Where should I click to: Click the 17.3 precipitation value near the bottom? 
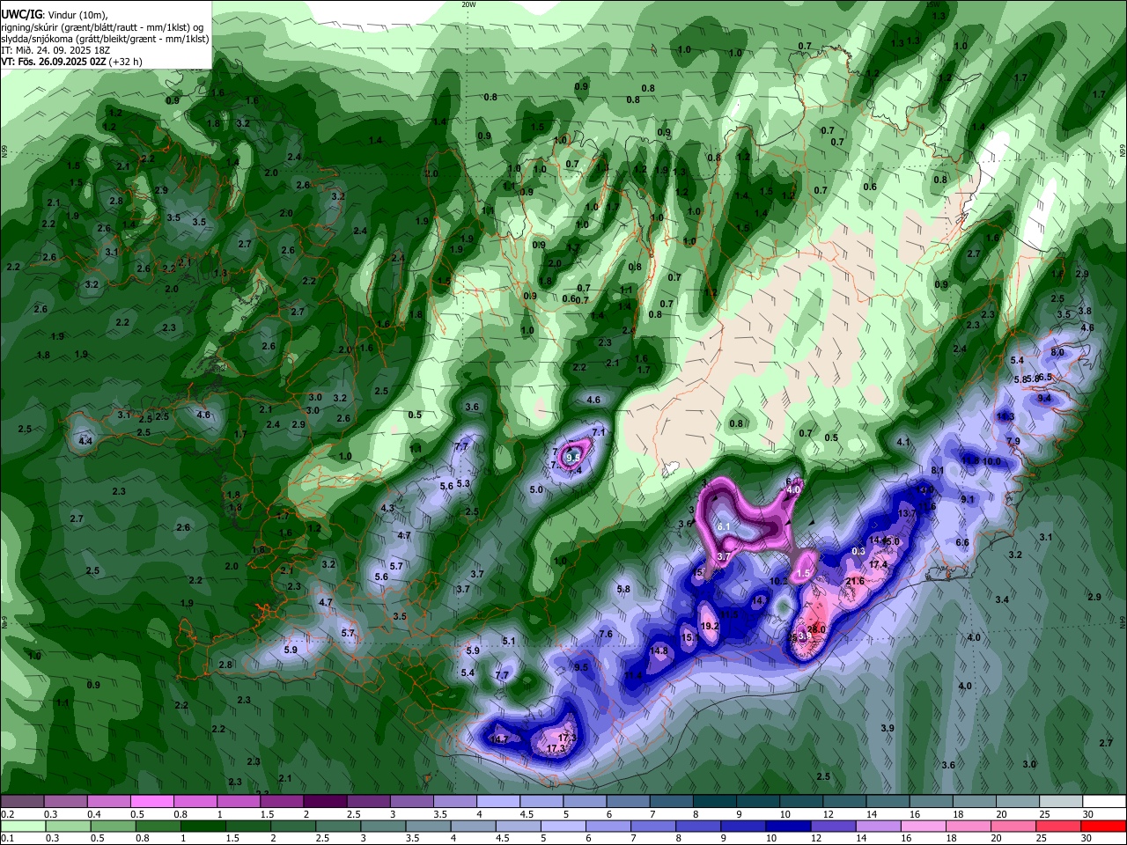(x=556, y=749)
